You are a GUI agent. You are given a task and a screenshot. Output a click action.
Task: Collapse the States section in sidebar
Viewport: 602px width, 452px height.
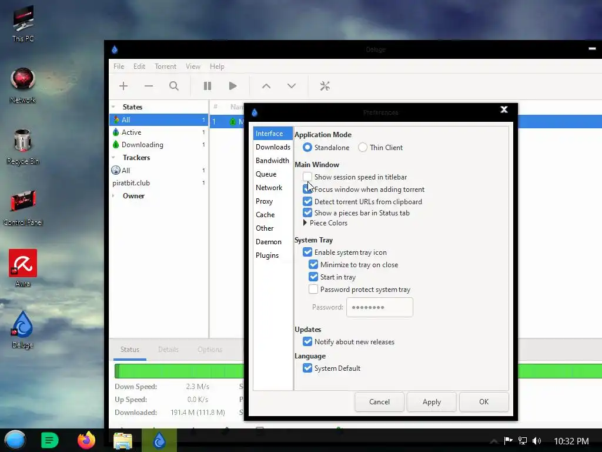[113, 107]
